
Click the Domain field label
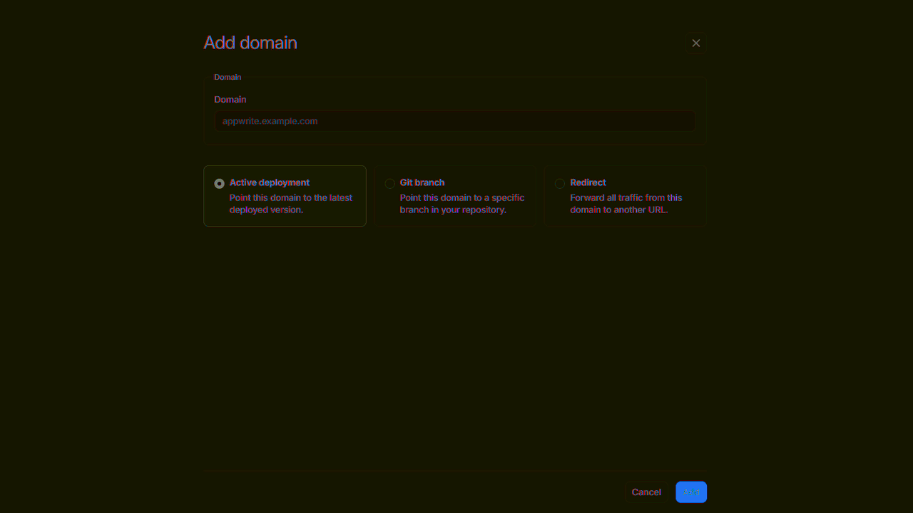point(230,99)
